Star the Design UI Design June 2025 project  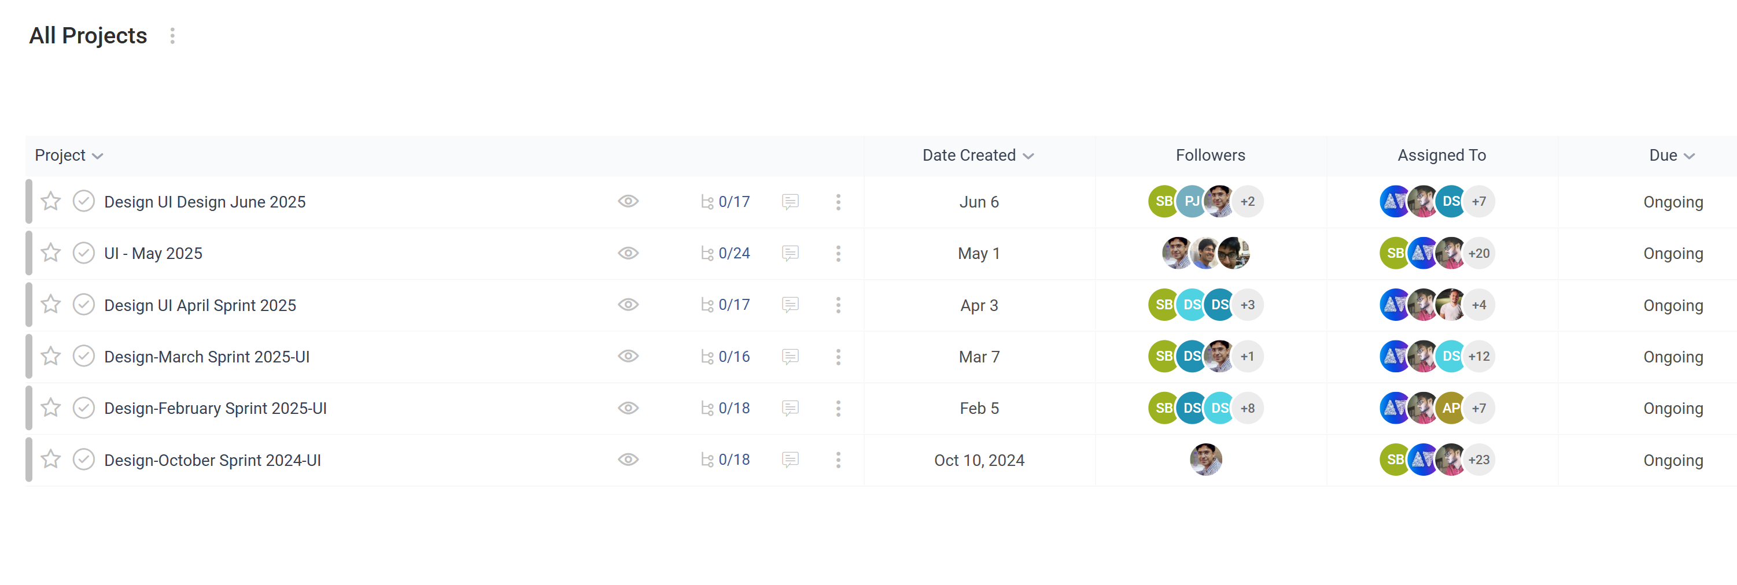pos(50,202)
